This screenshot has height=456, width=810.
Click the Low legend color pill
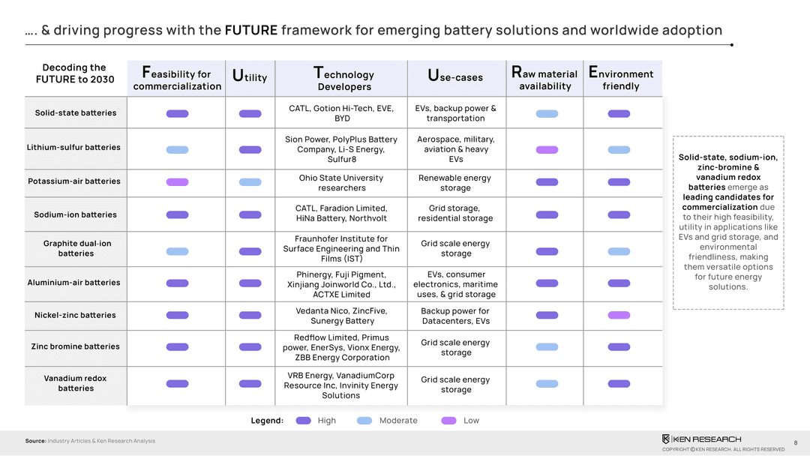coord(449,421)
